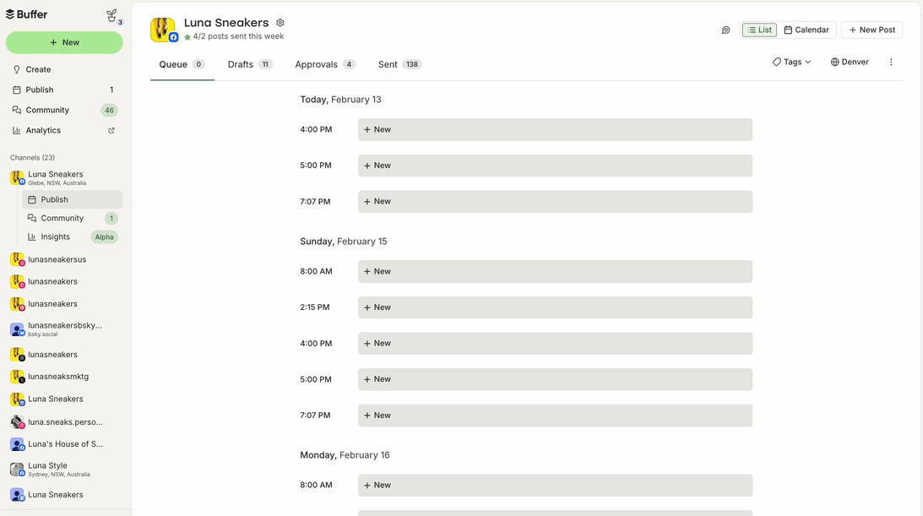Screen dimensions: 923x516
Task: Open the three-dot more options menu
Action: 891,62
